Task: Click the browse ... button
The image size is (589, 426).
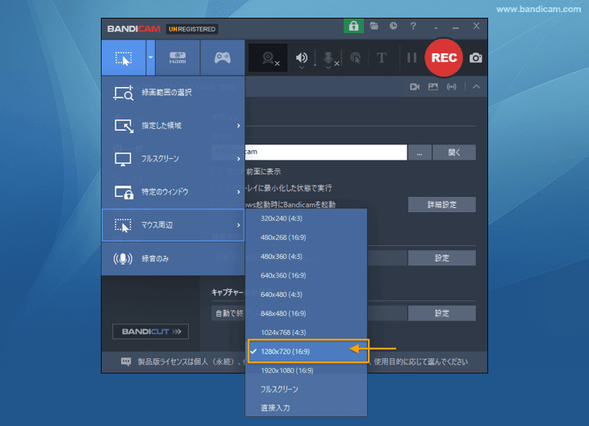Action: pos(420,152)
